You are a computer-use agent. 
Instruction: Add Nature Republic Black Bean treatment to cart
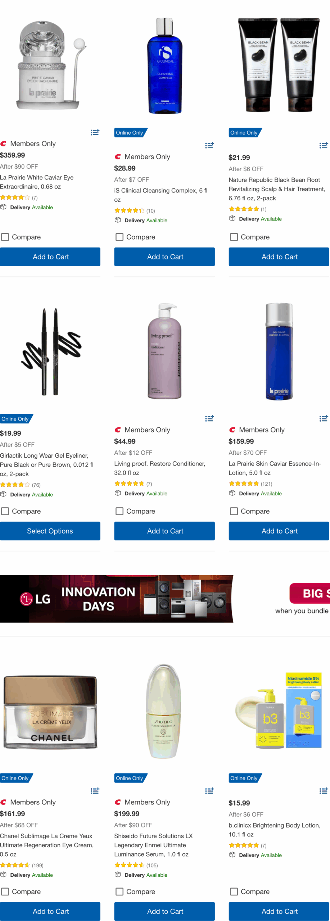(x=279, y=257)
